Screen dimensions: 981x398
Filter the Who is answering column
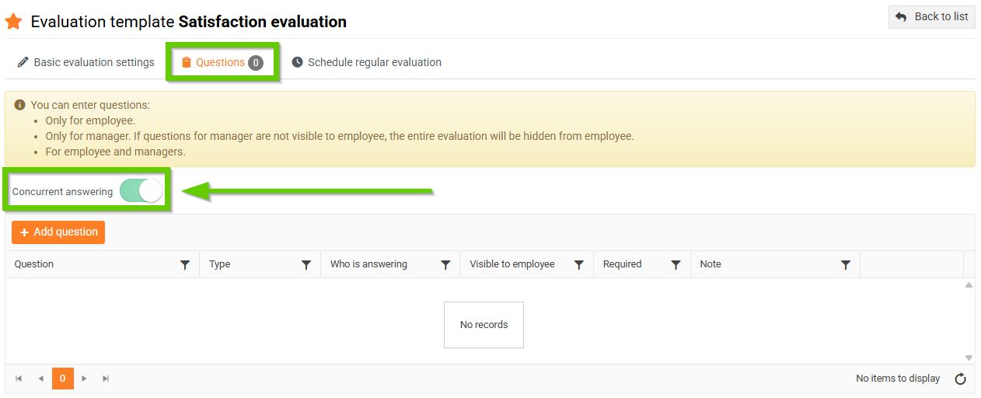pos(445,265)
